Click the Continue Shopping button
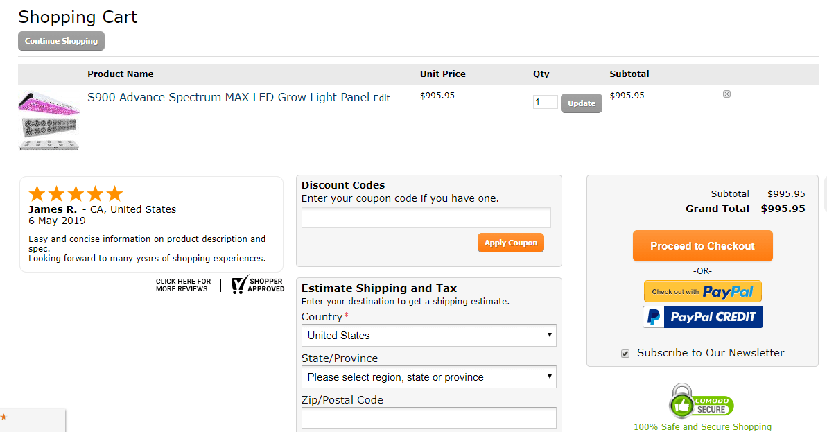This screenshot has height=432, width=827. pos(61,41)
